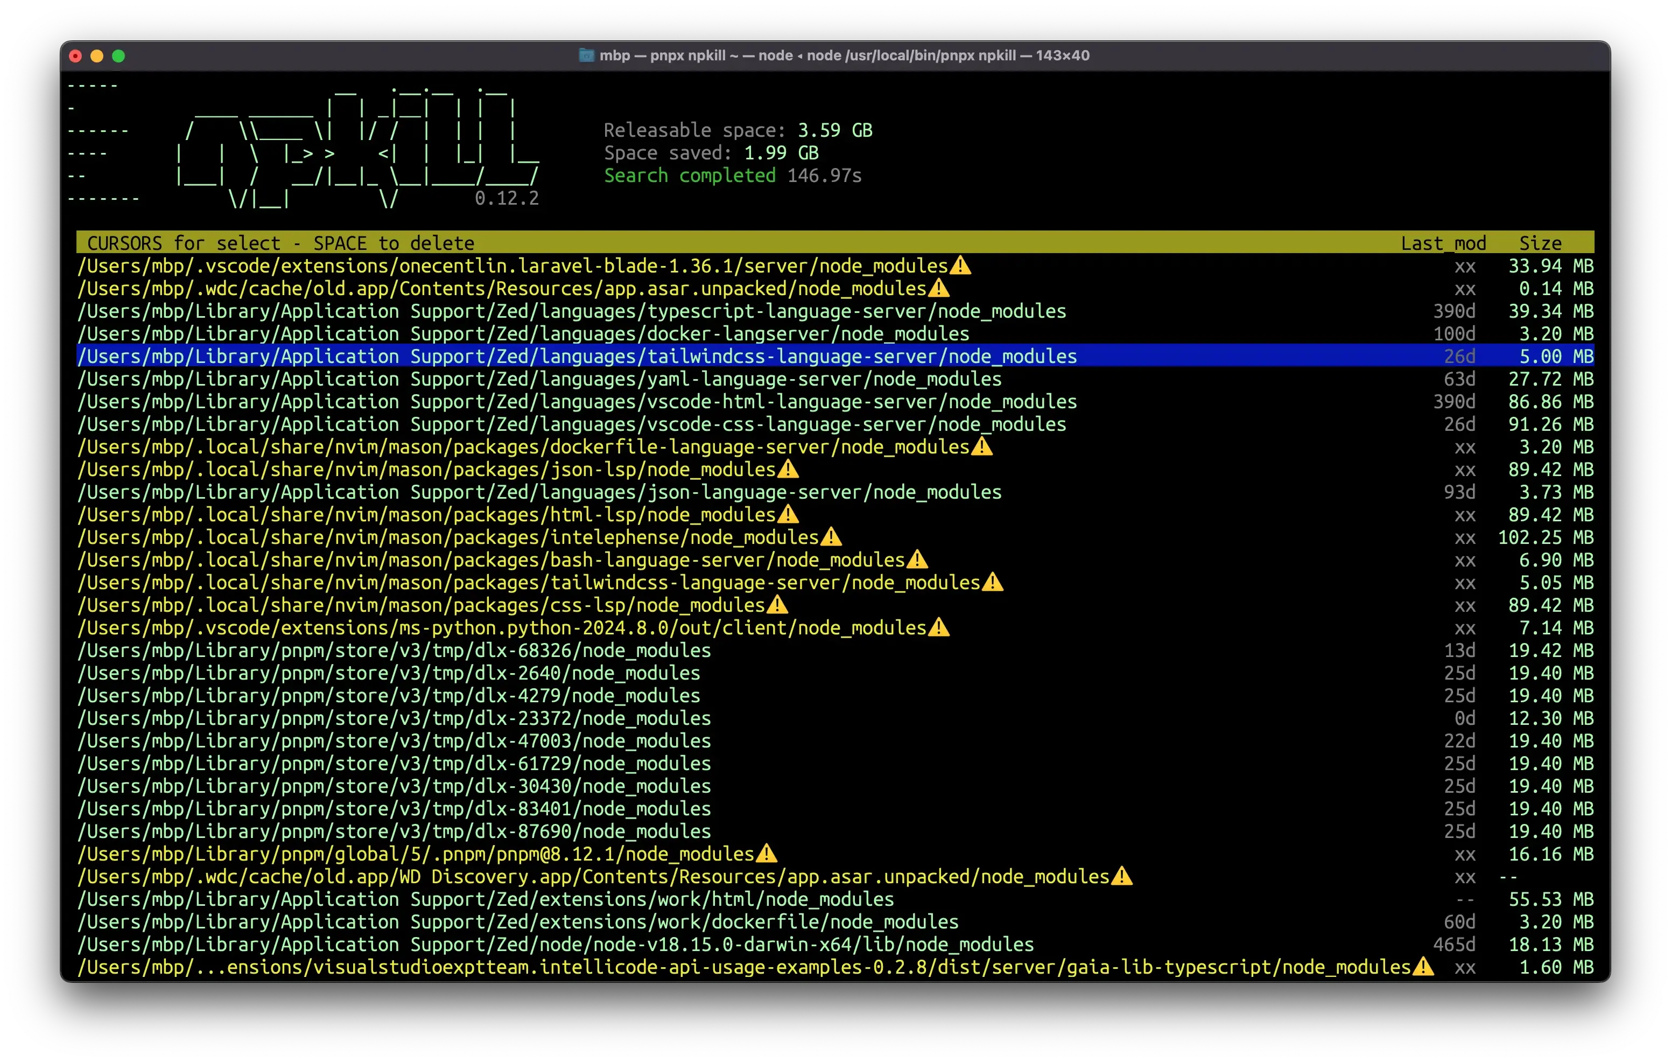
Task: Select the highlighted tailwindcss-language-server Zed row
Action: pyautogui.click(x=577, y=357)
